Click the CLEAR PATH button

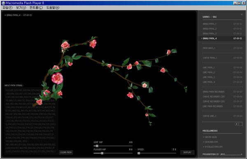66,152
